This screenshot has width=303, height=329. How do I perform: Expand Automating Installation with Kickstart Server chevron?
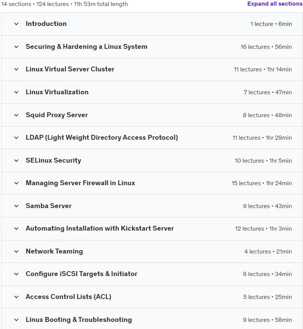16,229
